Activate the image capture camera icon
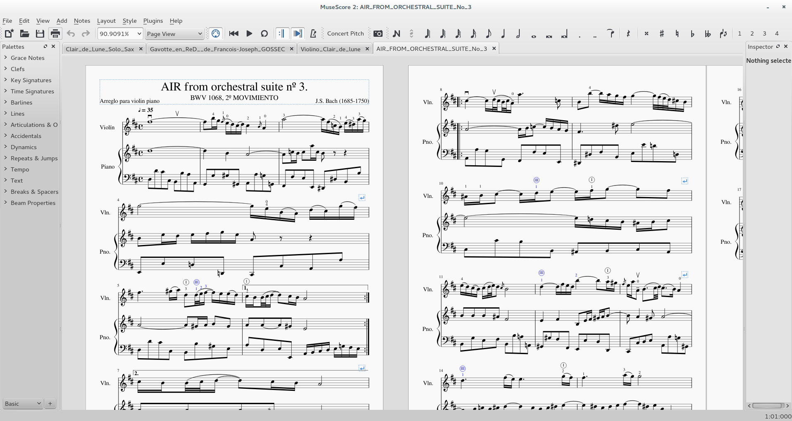This screenshot has height=421, width=792. tap(378, 33)
